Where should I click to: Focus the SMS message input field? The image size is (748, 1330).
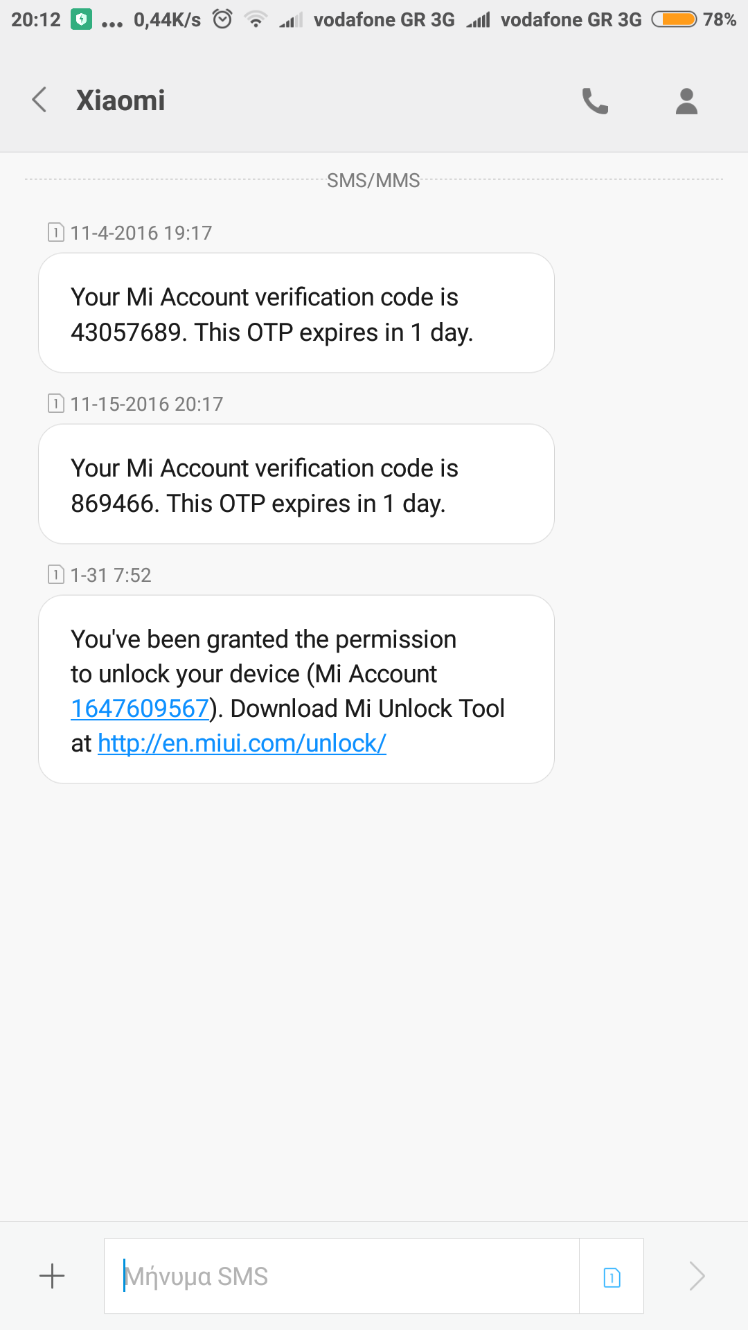(341, 1276)
